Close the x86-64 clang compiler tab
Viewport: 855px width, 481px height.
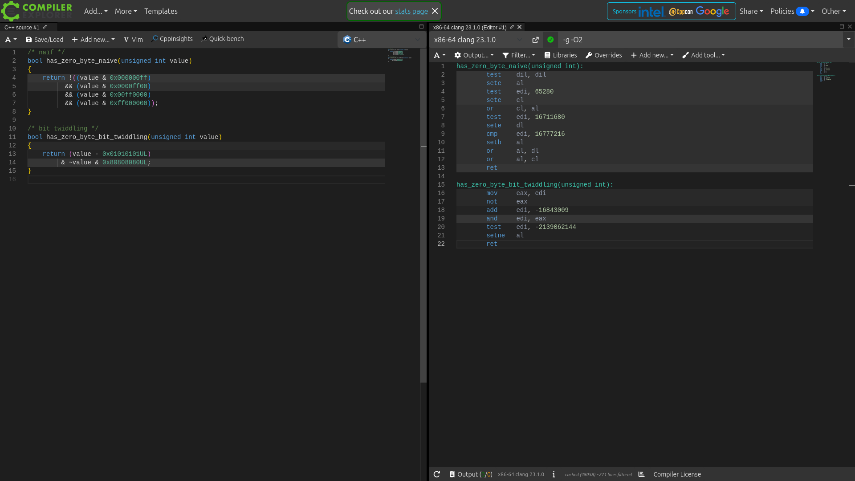click(x=519, y=27)
